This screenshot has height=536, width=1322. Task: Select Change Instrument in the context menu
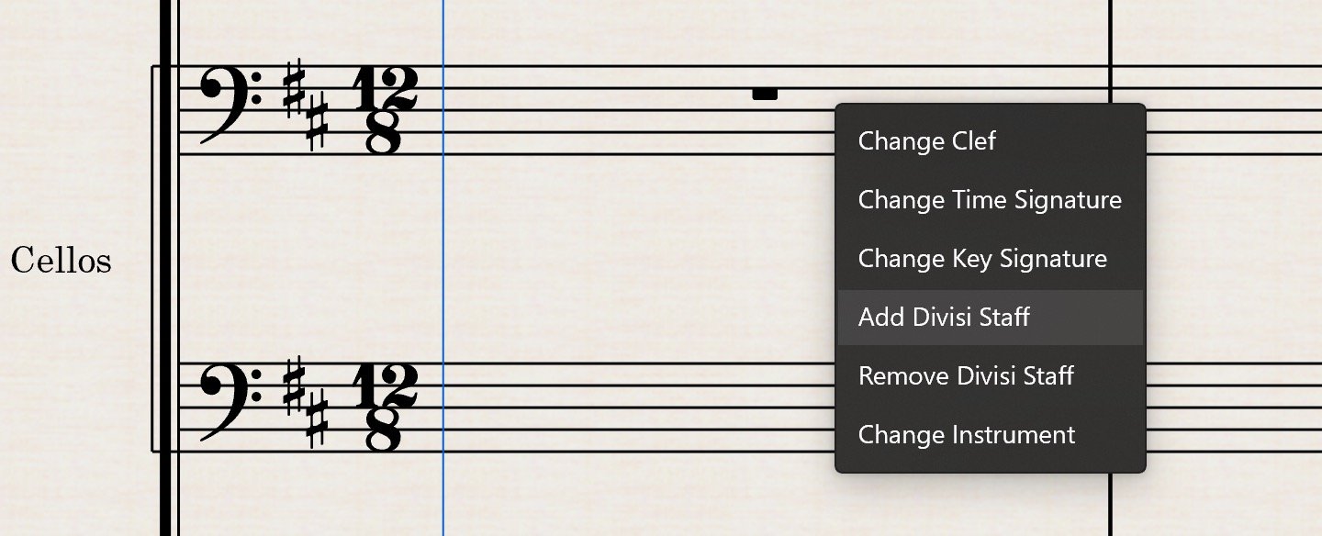pyautogui.click(x=966, y=434)
